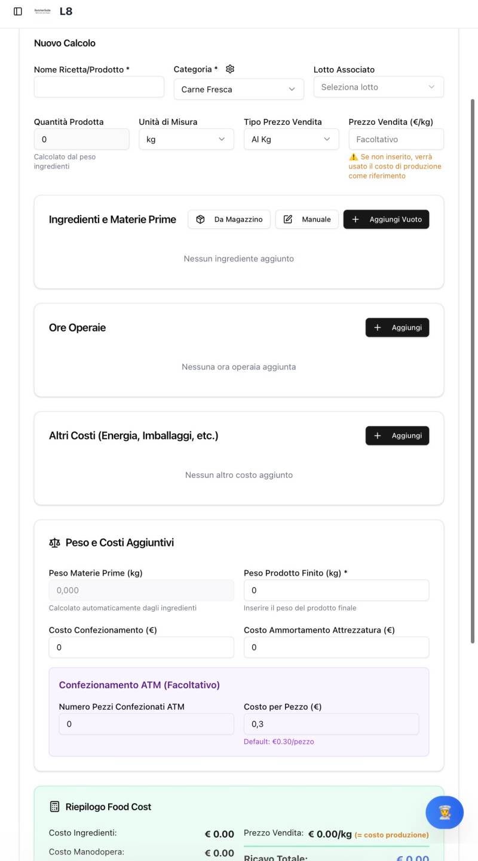Click the scale icon beside Peso e Costi
The width and height of the screenshot is (478, 861).
pos(55,543)
